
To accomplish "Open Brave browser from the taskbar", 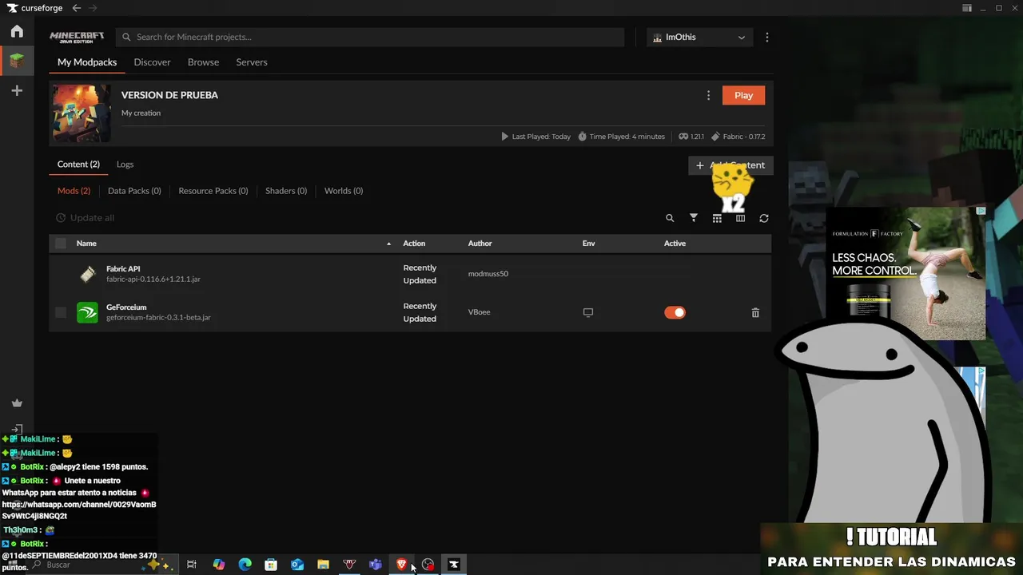I will [x=402, y=565].
